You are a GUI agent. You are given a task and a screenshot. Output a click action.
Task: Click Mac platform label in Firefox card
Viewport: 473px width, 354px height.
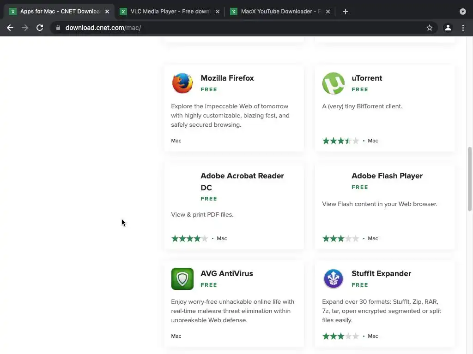click(176, 141)
